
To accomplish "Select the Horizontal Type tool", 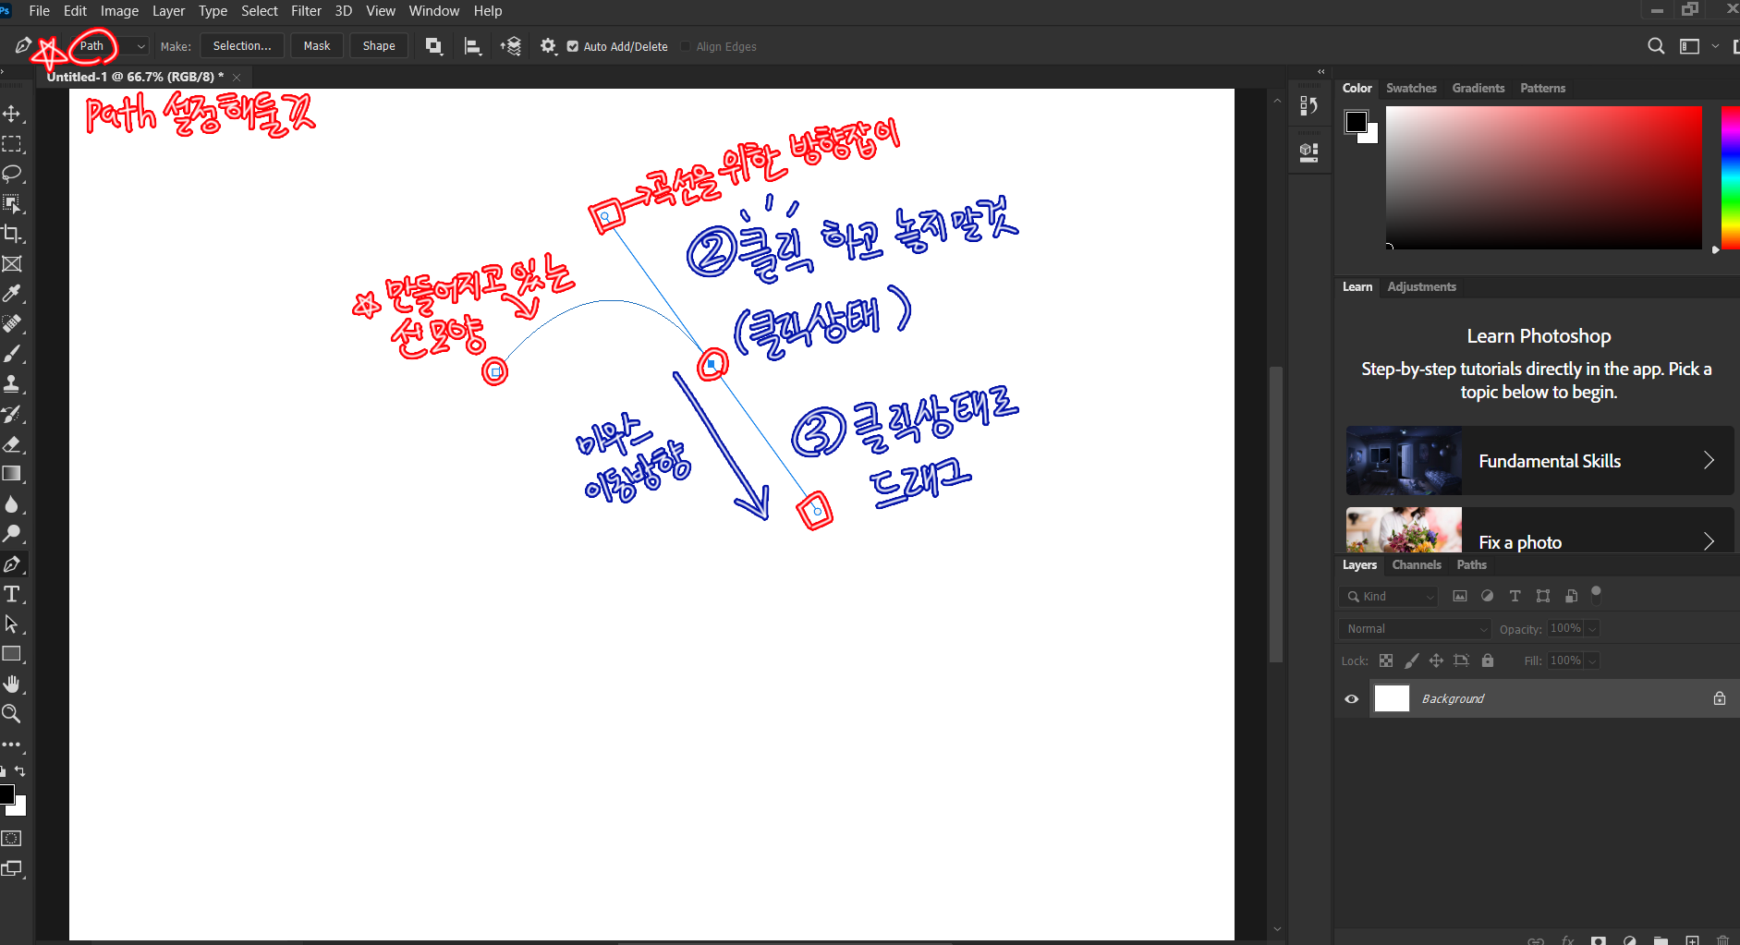I will (x=12, y=594).
